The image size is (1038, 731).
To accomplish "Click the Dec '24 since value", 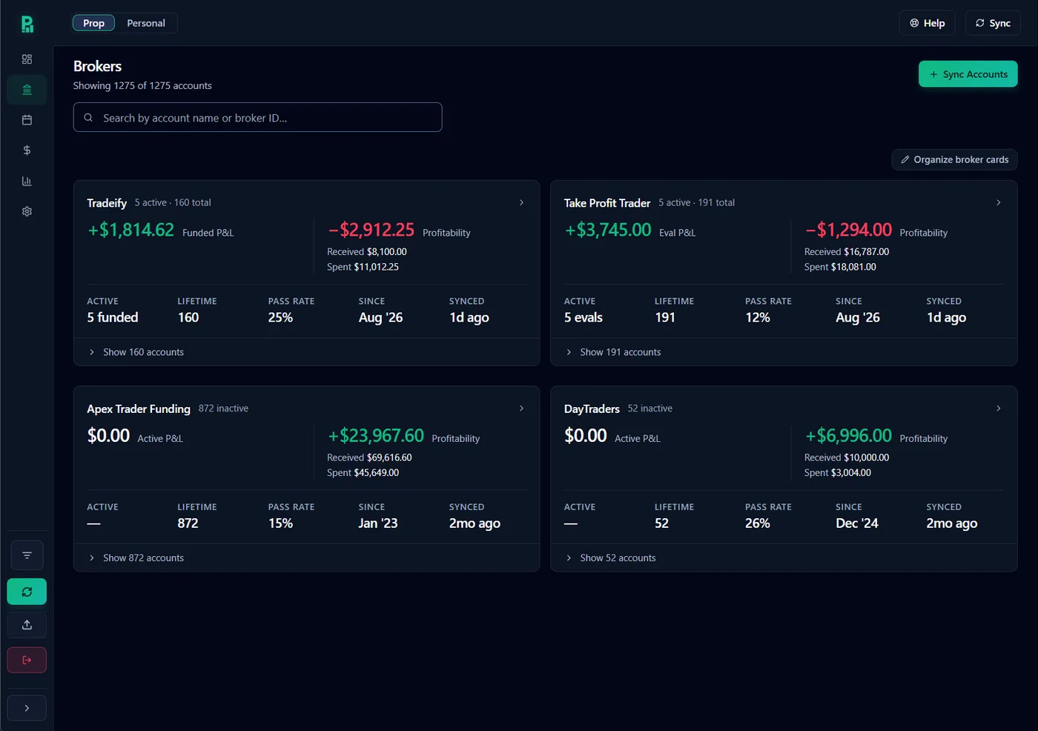I will pos(857,523).
